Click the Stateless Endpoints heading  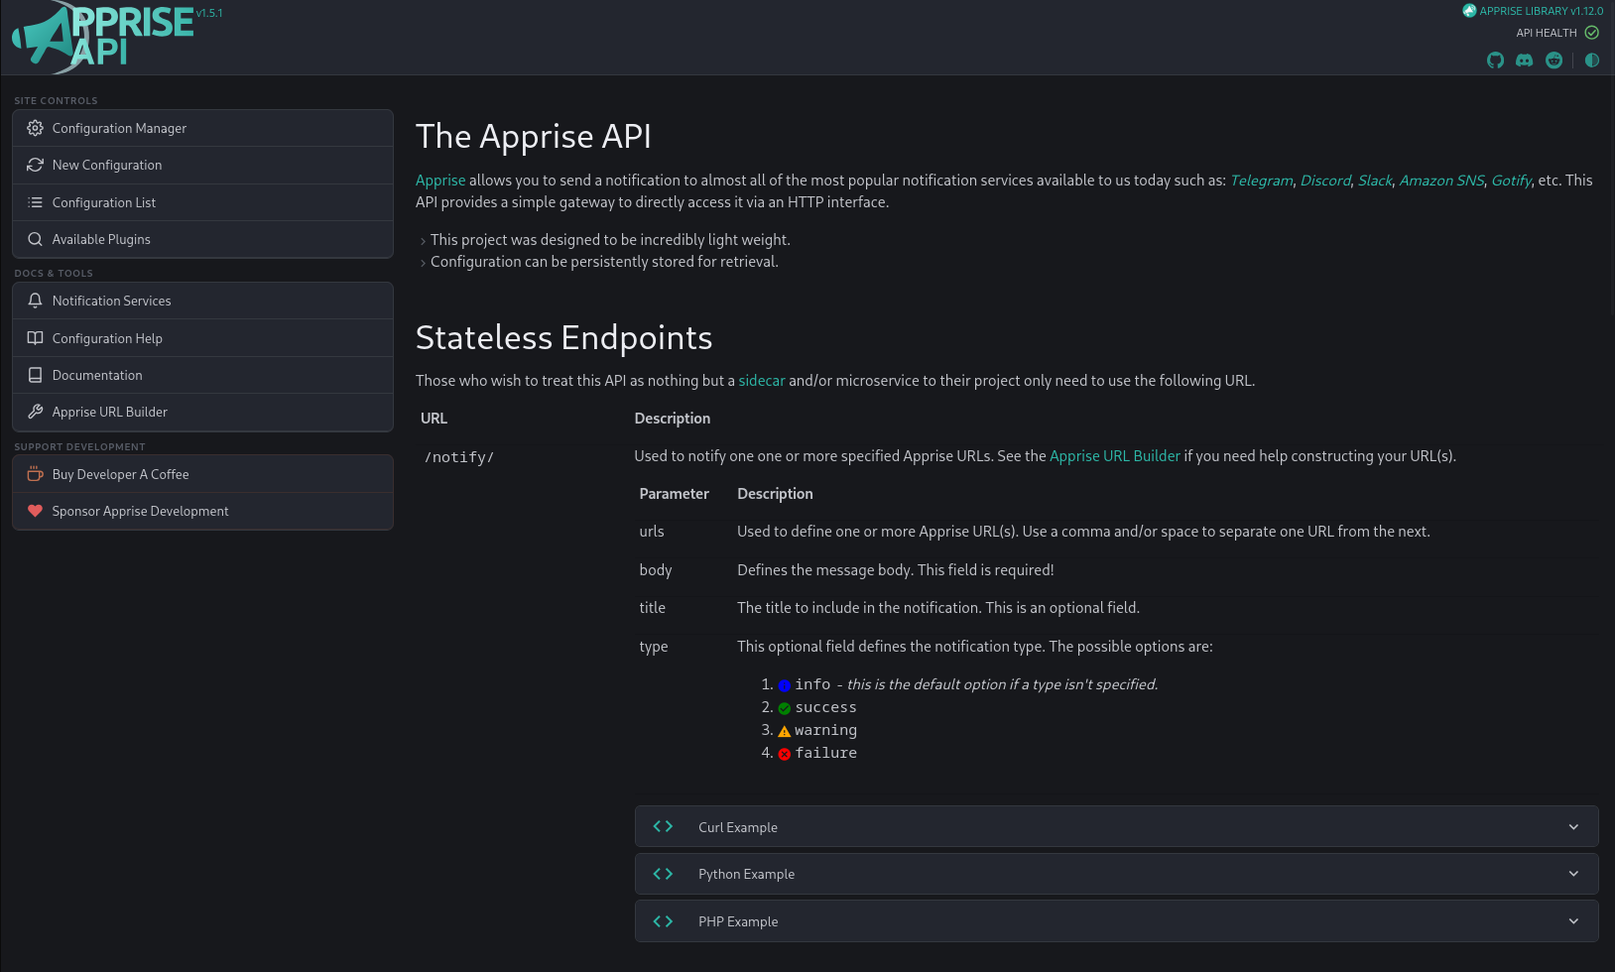click(x=563, y=337)
